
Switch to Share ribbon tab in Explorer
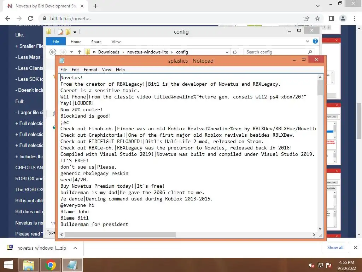[96, 42]
